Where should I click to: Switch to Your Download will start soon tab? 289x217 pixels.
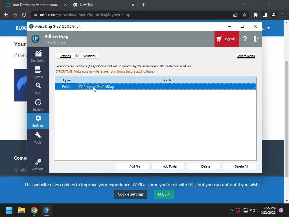tap(36, 5)
